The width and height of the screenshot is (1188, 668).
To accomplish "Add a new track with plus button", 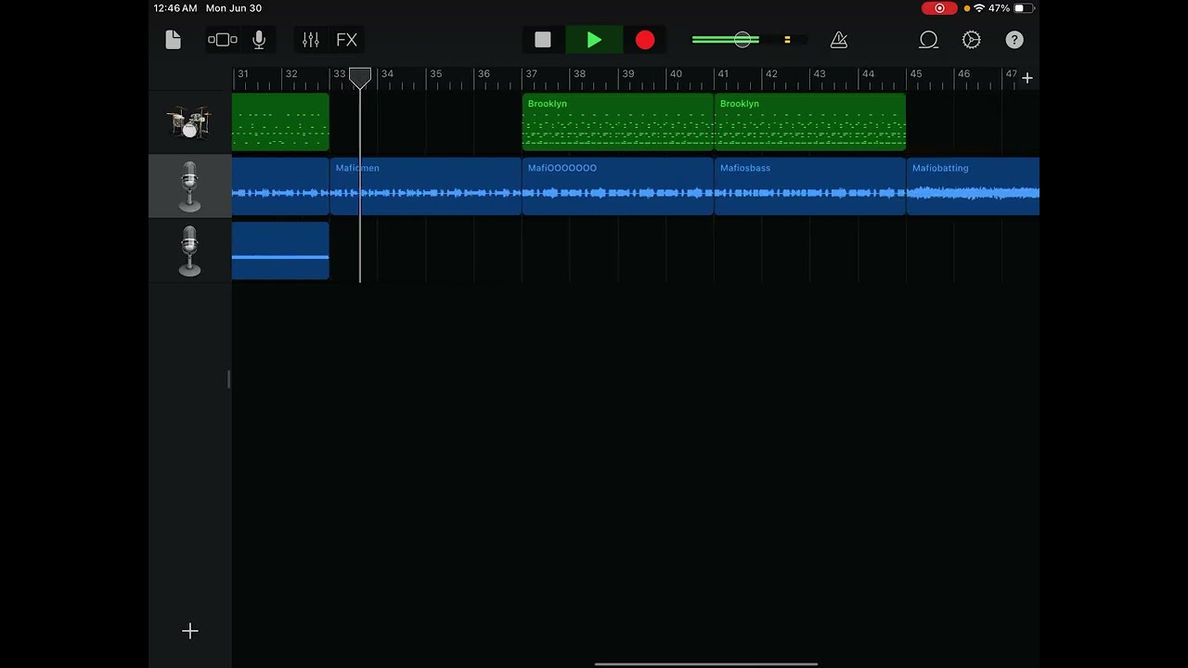I will click(x=190, y=631).
